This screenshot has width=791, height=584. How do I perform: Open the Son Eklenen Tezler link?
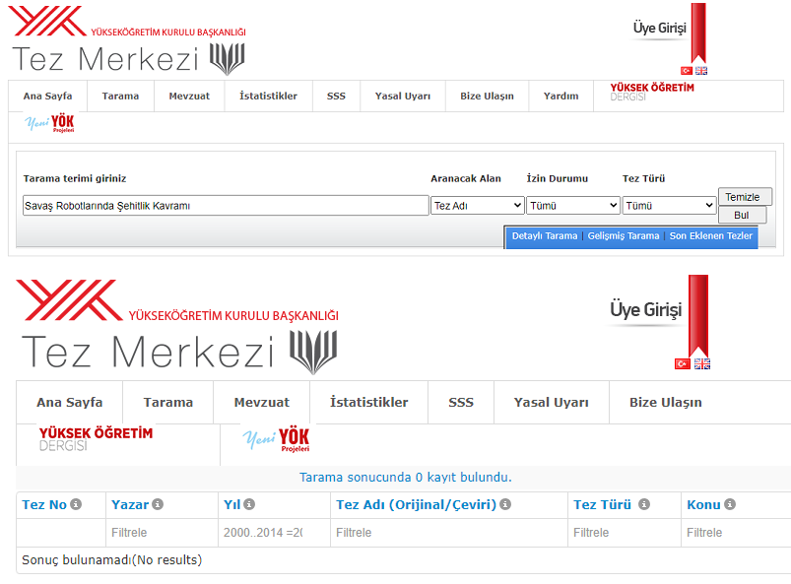click(710, 236)
